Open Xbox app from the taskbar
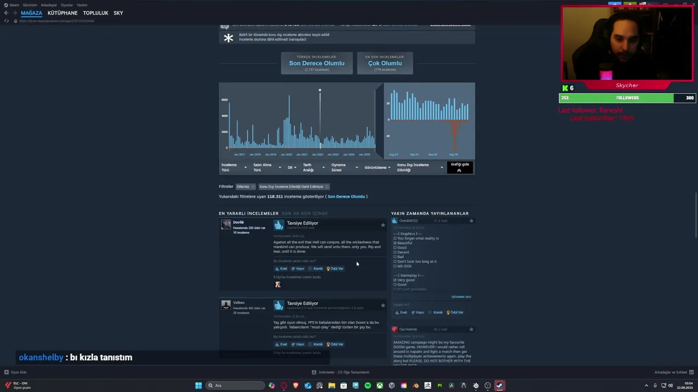The width and height of the screenshot is (698, 392). [380, 385]
